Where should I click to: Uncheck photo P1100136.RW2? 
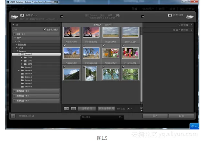[x=123, y=45]
